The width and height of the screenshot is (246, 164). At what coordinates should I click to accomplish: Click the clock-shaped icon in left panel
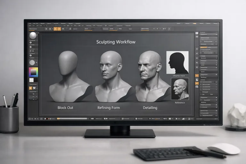(31, 51)
